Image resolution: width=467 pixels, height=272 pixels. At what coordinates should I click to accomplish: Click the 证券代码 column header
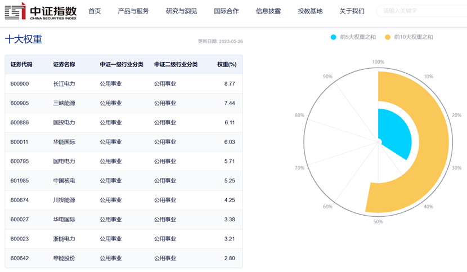pyautogui.click(x=21, y=64)
